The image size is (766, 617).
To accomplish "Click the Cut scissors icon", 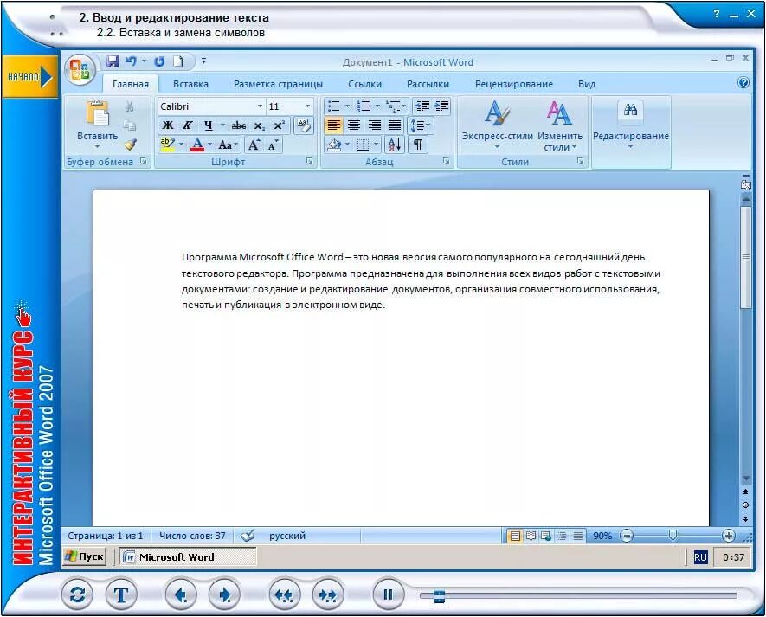I will click(130, 106).
